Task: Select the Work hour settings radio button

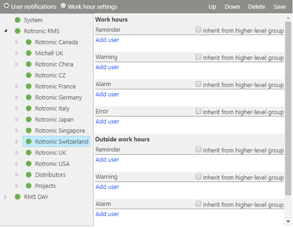Action: coord(63,6)
